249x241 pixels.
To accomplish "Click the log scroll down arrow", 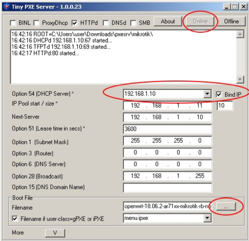I will (240, 79).
